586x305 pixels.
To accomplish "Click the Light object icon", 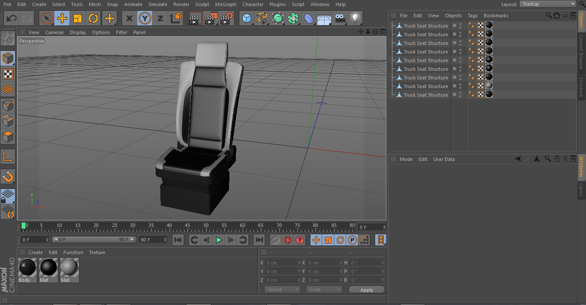I will point(355,19).
